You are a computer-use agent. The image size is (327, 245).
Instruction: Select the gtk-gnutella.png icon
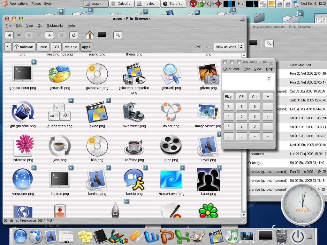(x=23, y=112)
